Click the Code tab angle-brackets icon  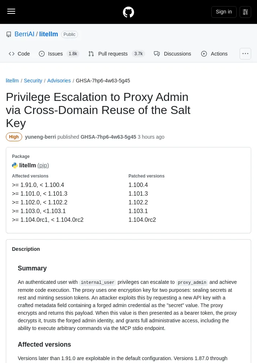(x=12, y=54)
